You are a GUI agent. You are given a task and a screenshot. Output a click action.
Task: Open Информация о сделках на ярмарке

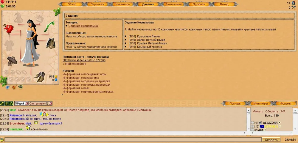click(x=86, y=81)
